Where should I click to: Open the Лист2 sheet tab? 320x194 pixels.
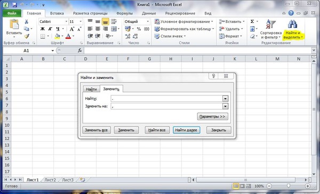[x=50, y=180]
